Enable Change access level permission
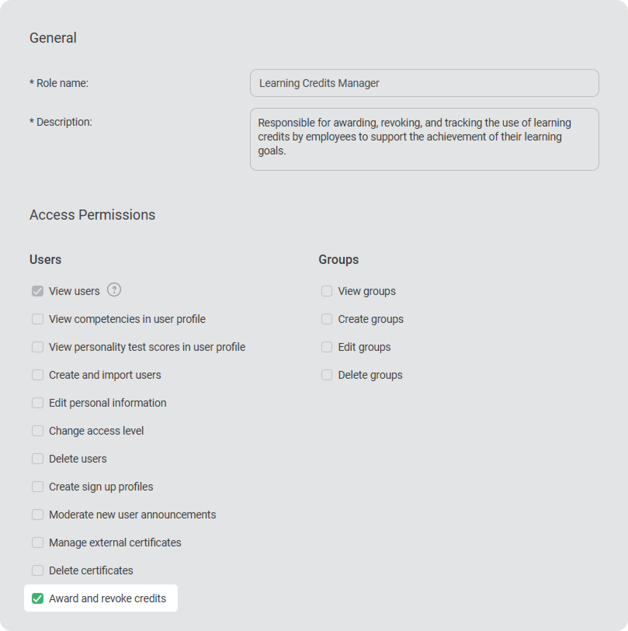628x631 pixels. tap(38, 431)
